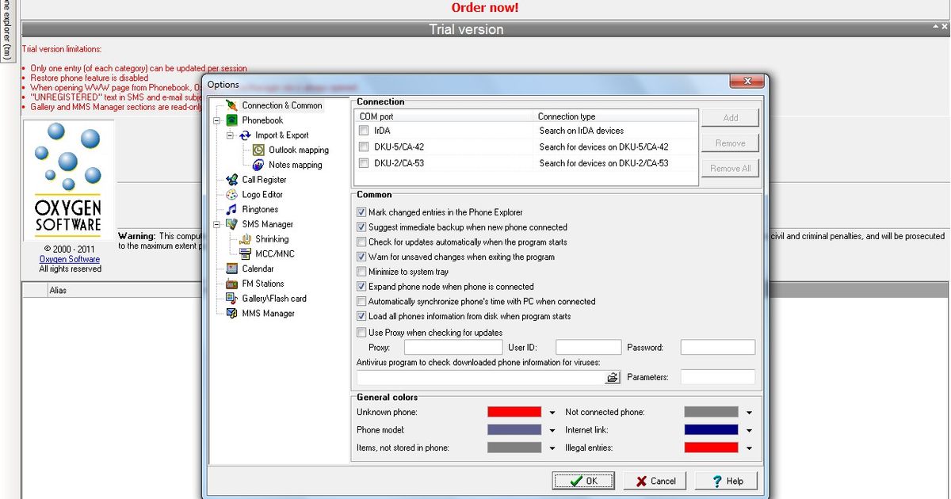
Task: Click the Gallery\Flash card icon
Action: point(231,299)
